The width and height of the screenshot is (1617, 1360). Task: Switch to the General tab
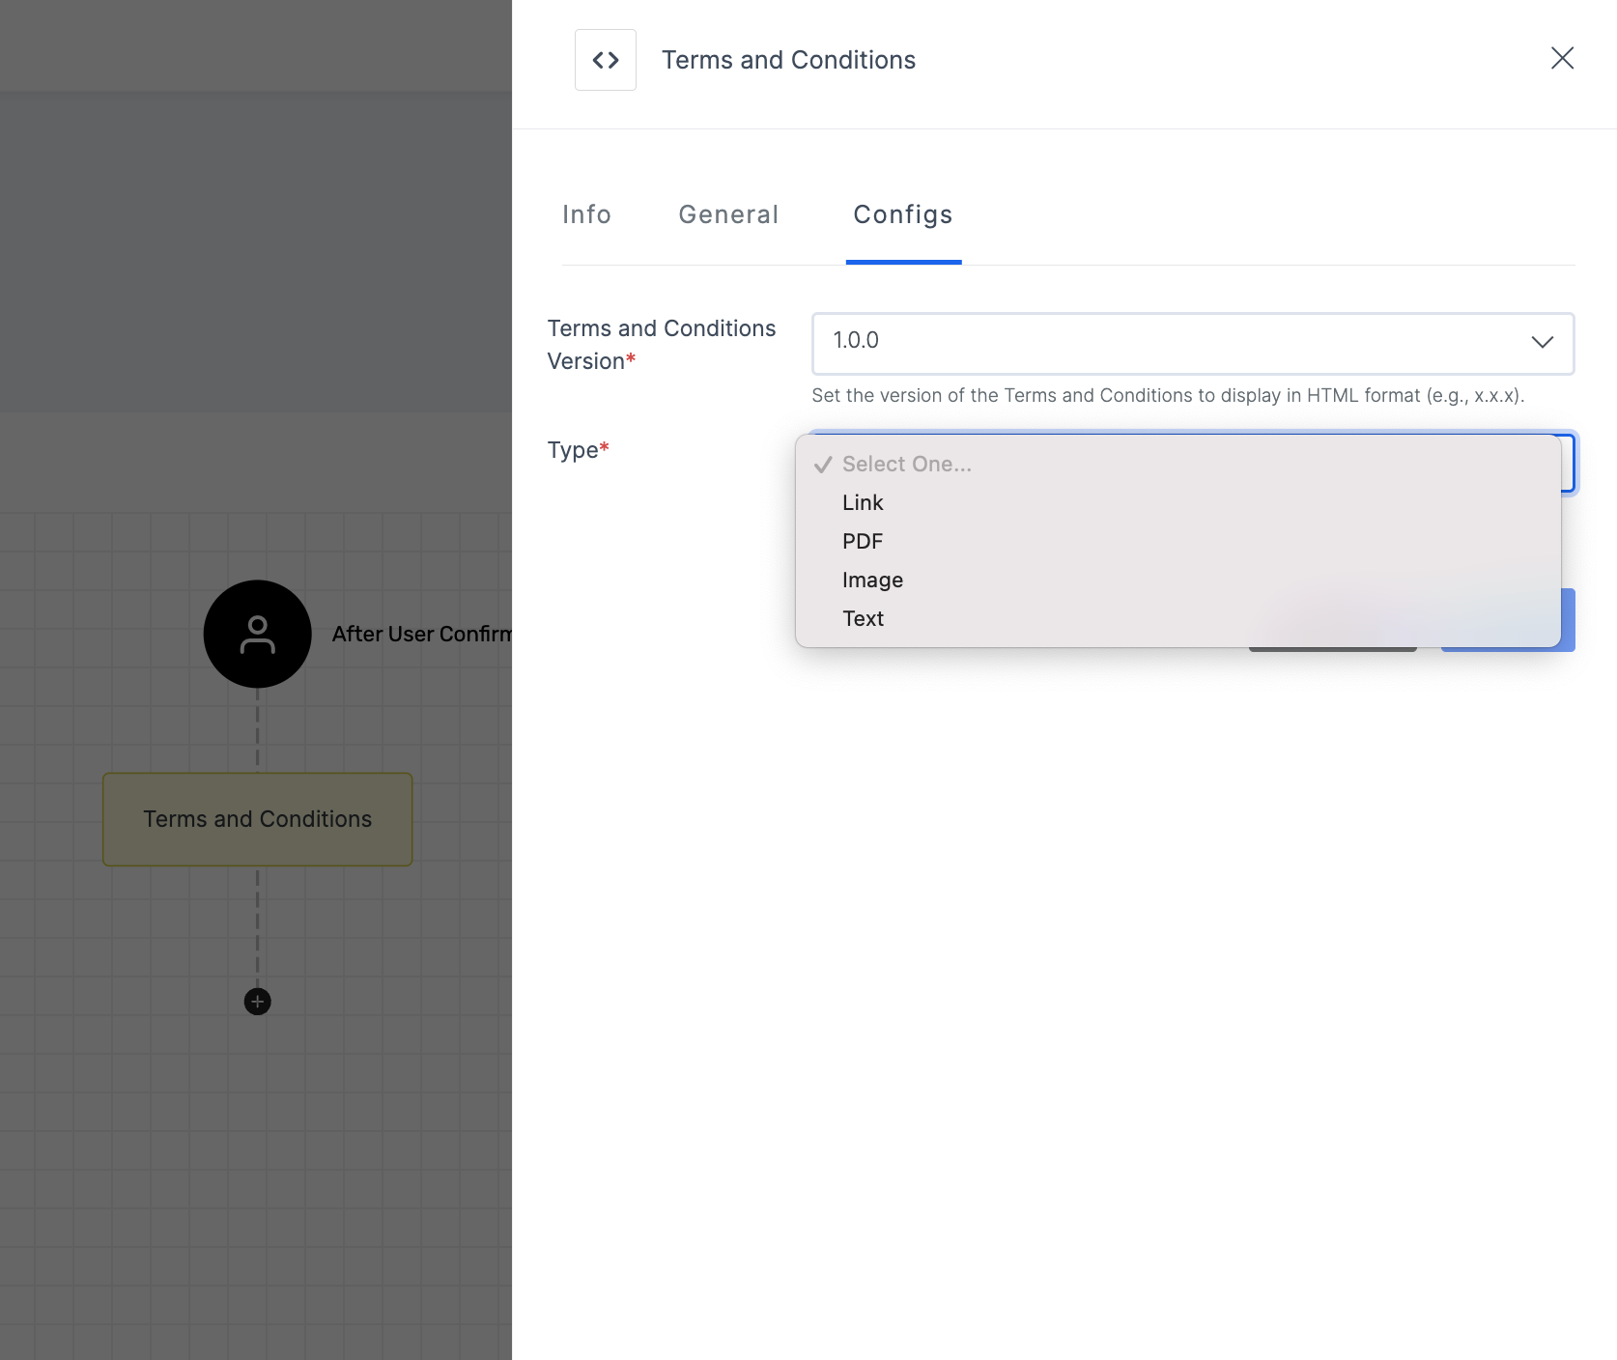[728, 214]
